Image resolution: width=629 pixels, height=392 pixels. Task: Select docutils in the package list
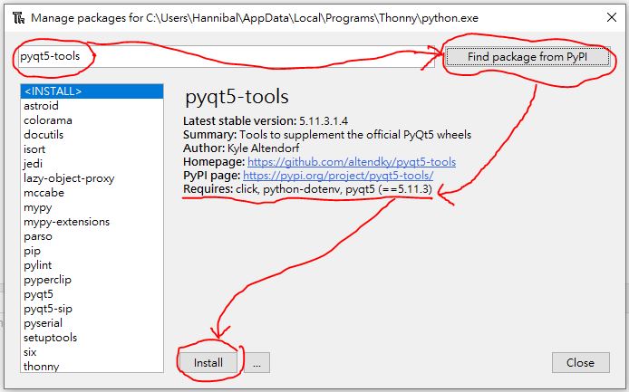[92, 135]
